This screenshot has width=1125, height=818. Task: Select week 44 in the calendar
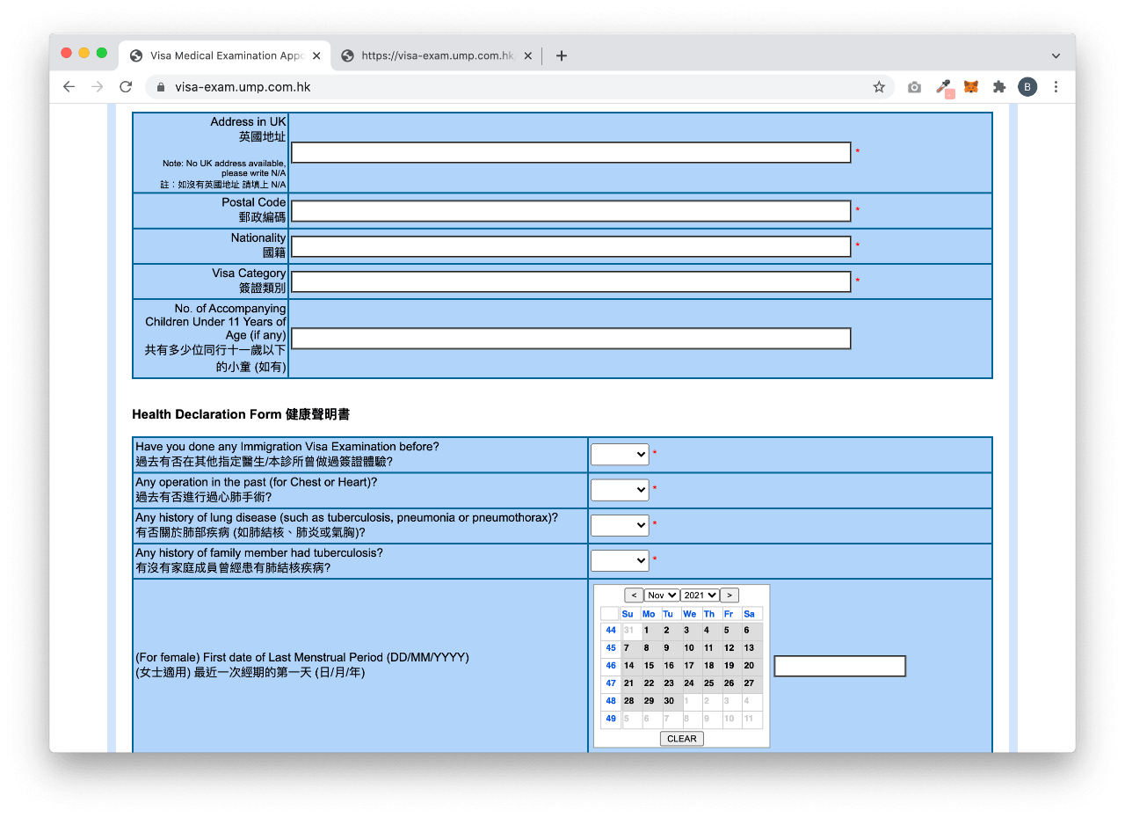pyautogui.click(x=611, y=631)
